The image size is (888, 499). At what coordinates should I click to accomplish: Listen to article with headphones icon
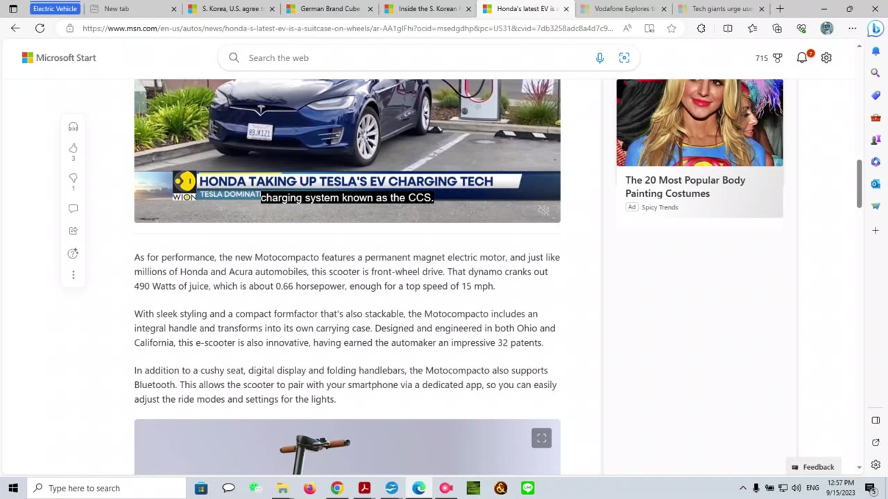(x=73, y=127)
